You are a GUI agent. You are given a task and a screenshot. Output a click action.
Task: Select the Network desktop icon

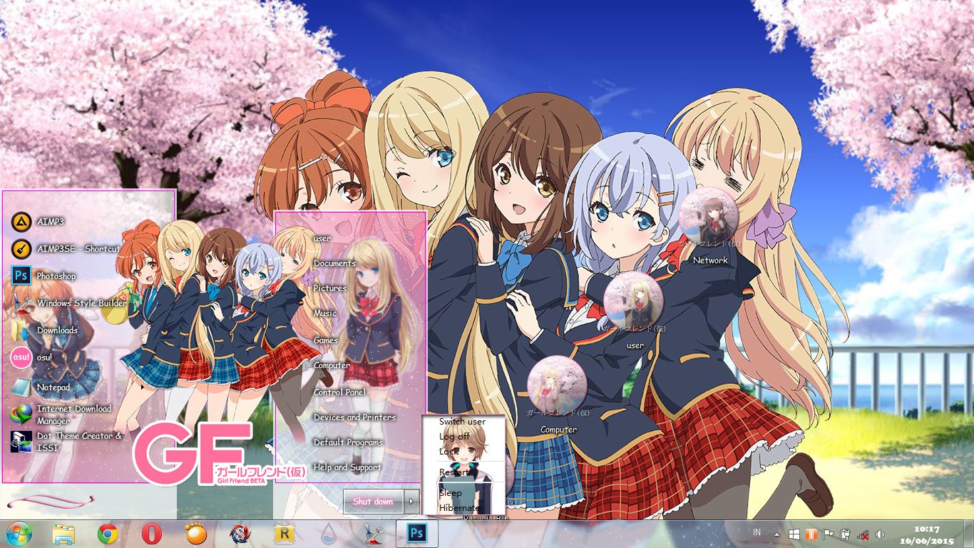point(709,227)
